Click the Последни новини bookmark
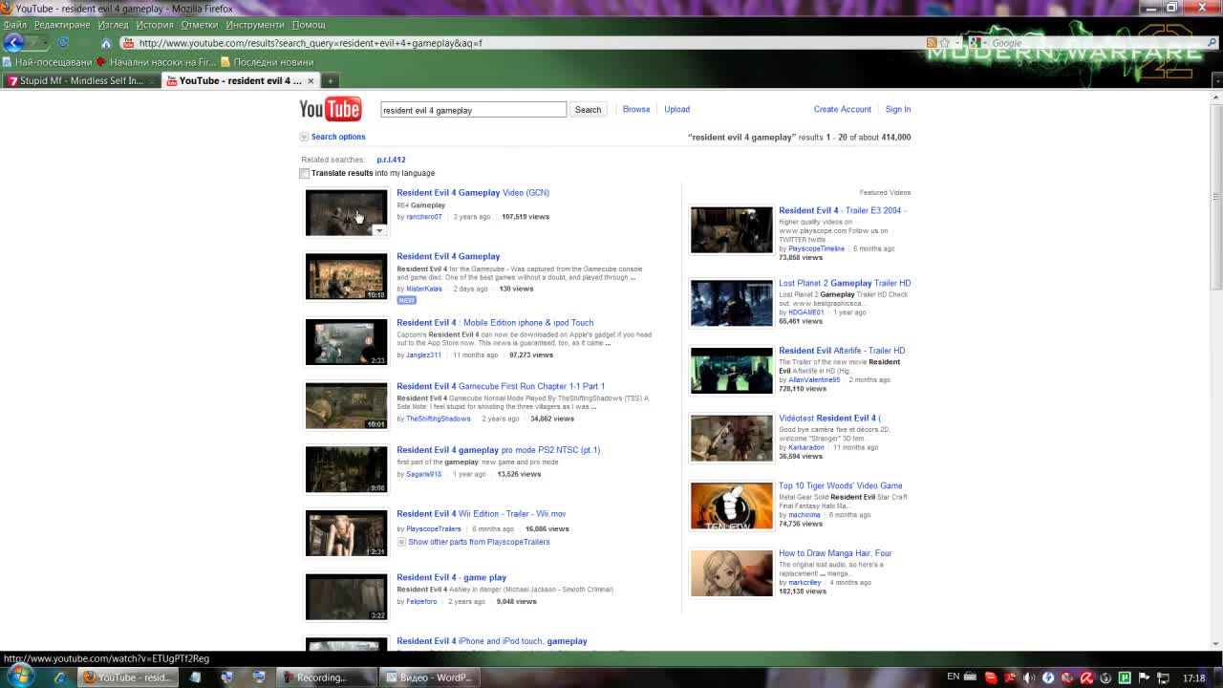This screenshot has height=688, width=1223. click(267, 62)
